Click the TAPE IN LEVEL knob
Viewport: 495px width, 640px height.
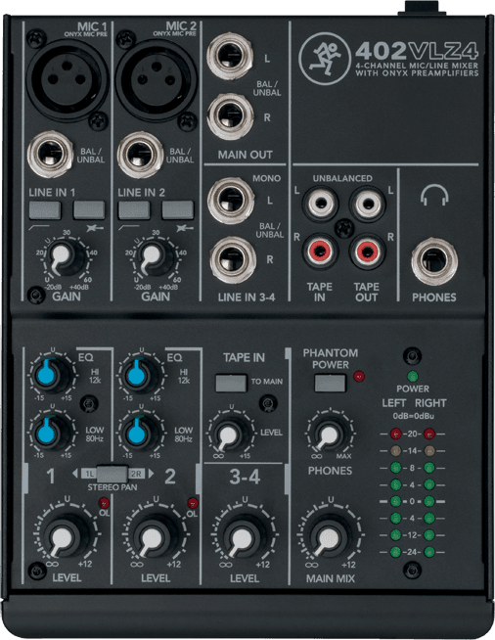click(x=229, y=434)
